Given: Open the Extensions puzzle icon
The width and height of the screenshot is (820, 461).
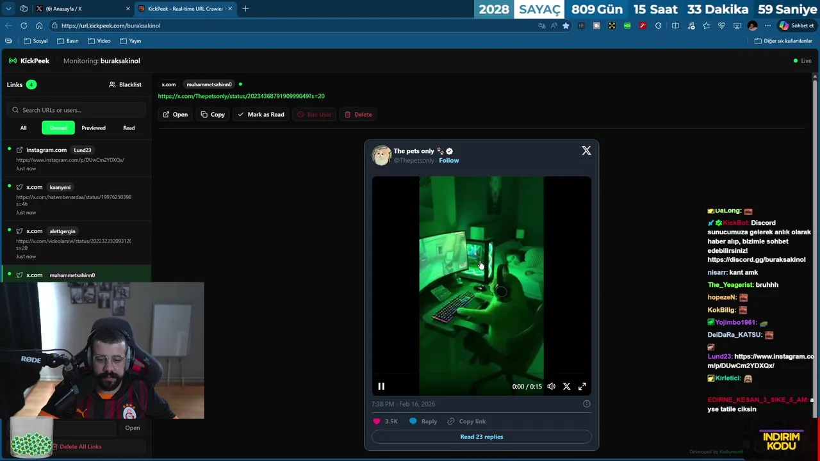Looking at the screenshot, I should (x=658, y=26).
